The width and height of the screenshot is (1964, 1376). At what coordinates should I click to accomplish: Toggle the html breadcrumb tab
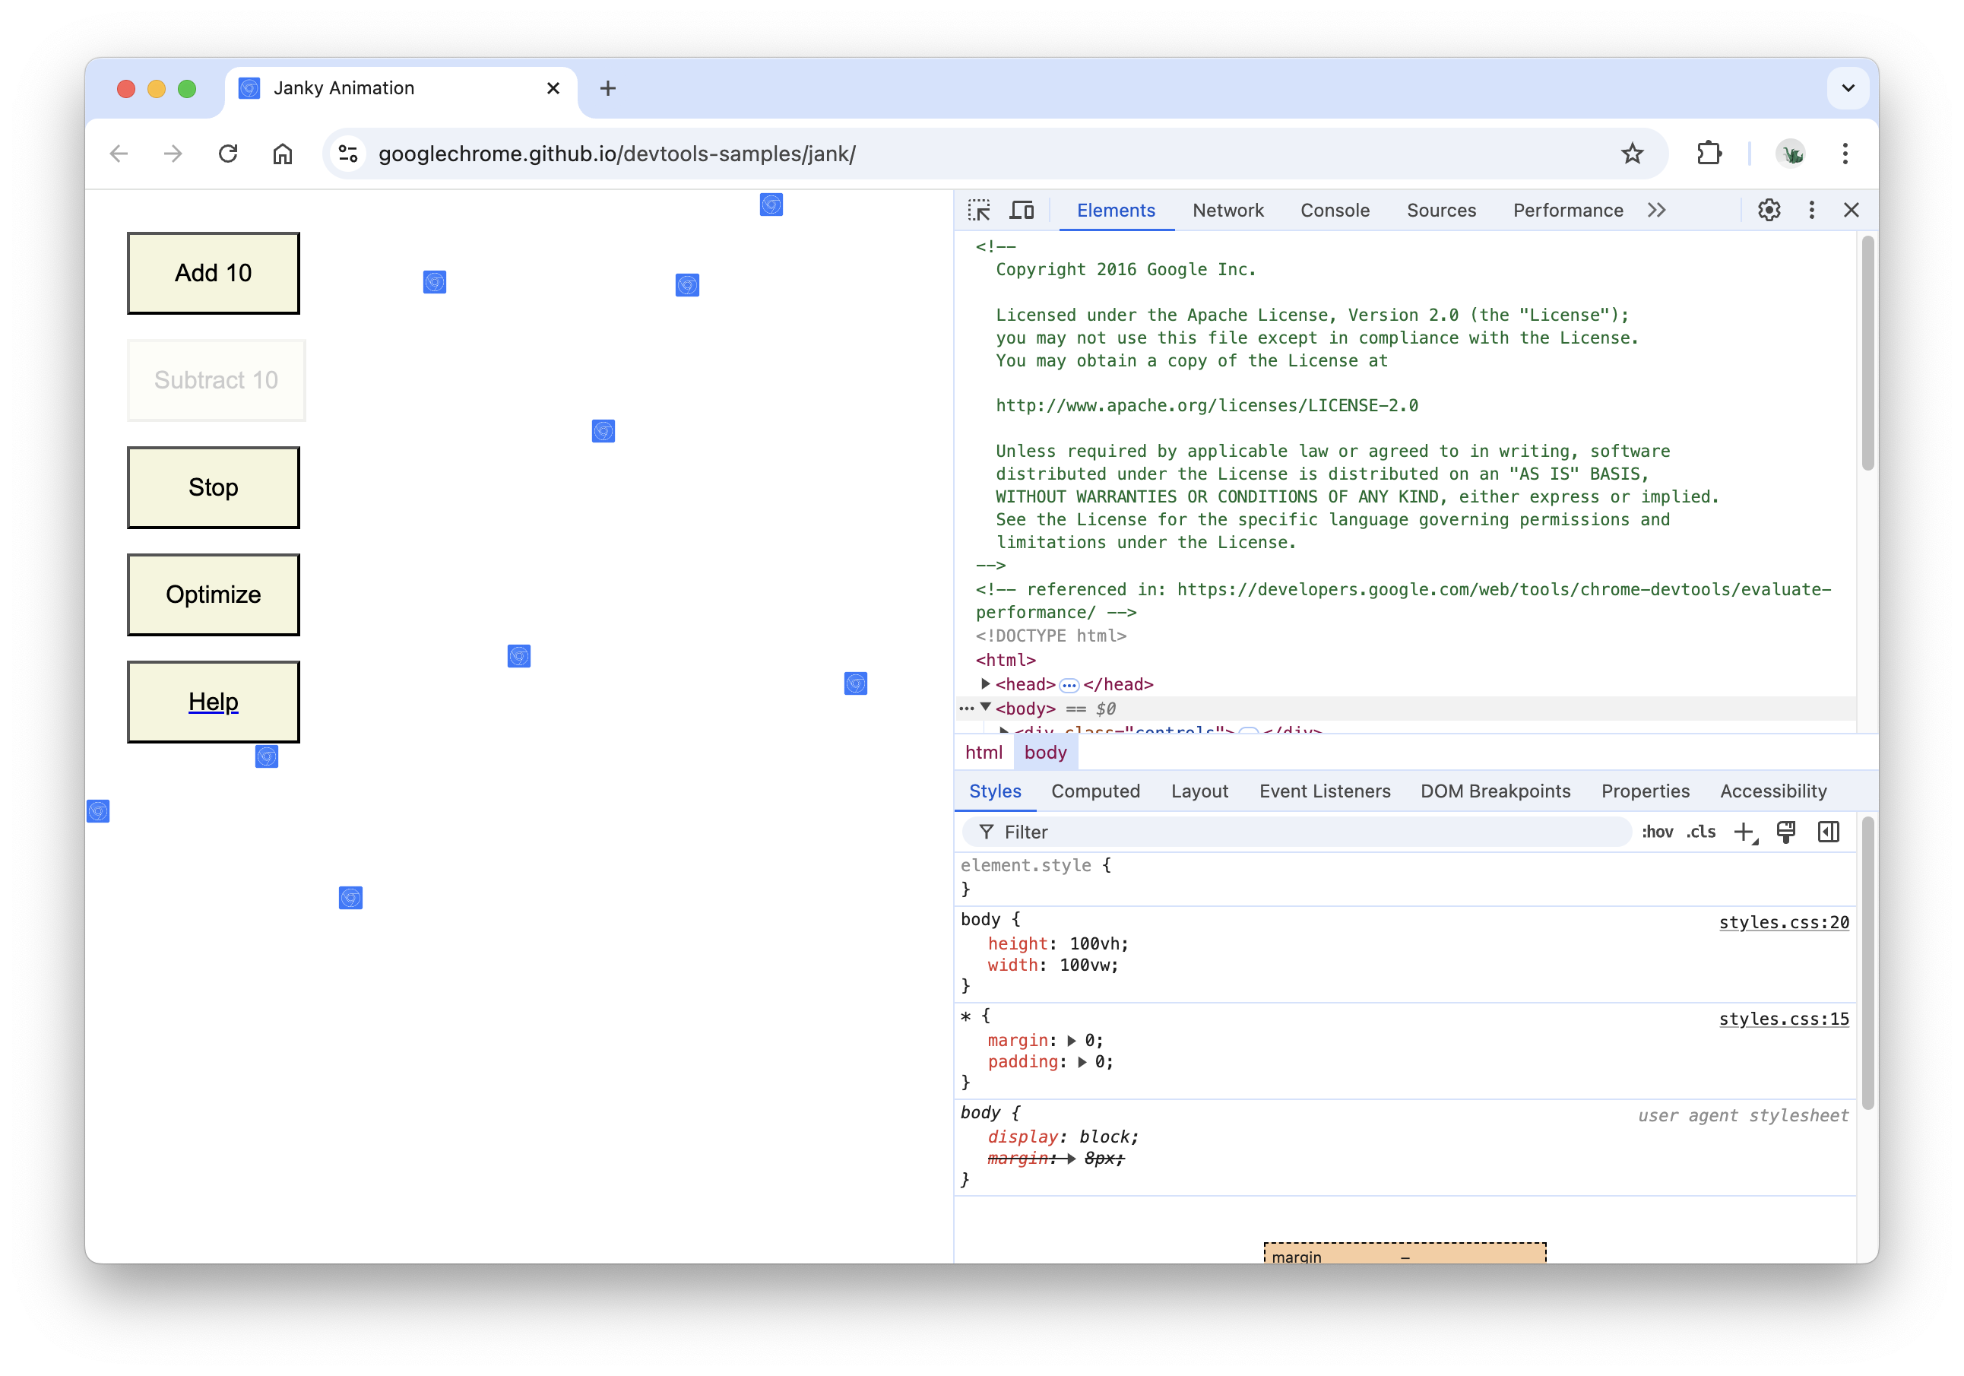click(x=984, y=750)
